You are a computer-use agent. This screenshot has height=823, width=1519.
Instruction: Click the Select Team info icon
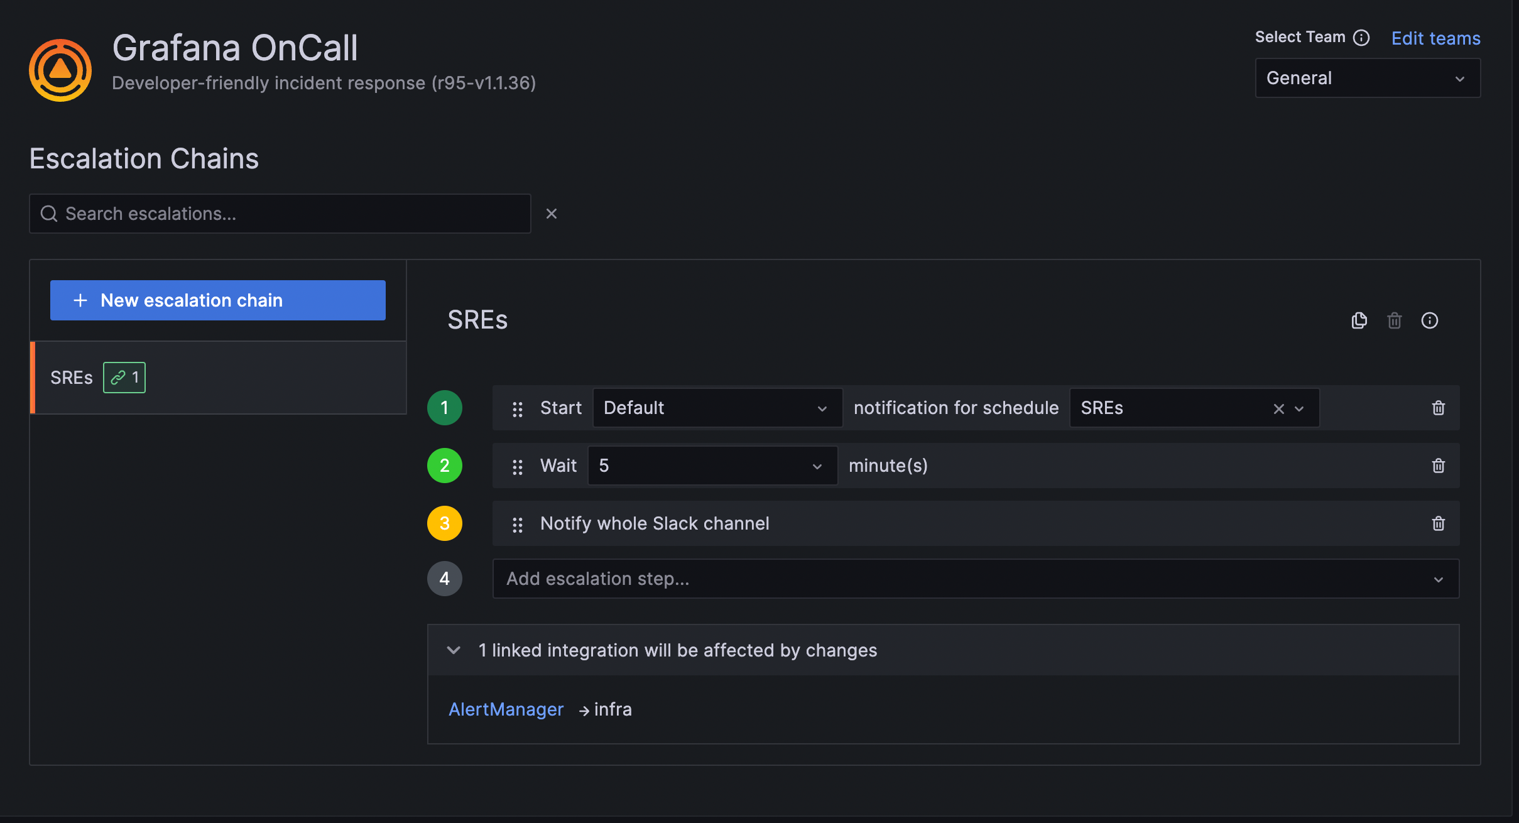[x=1362, y=37]
